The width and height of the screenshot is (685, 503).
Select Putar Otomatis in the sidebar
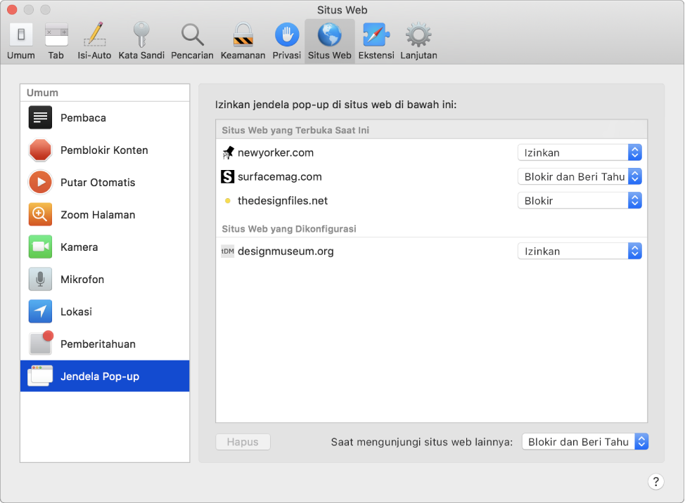pyautogui.click(x=105, y=183)
